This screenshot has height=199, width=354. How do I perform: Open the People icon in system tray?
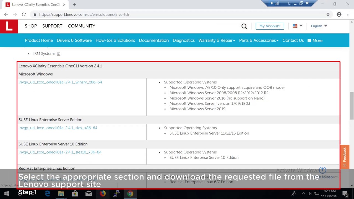point(294,193)
